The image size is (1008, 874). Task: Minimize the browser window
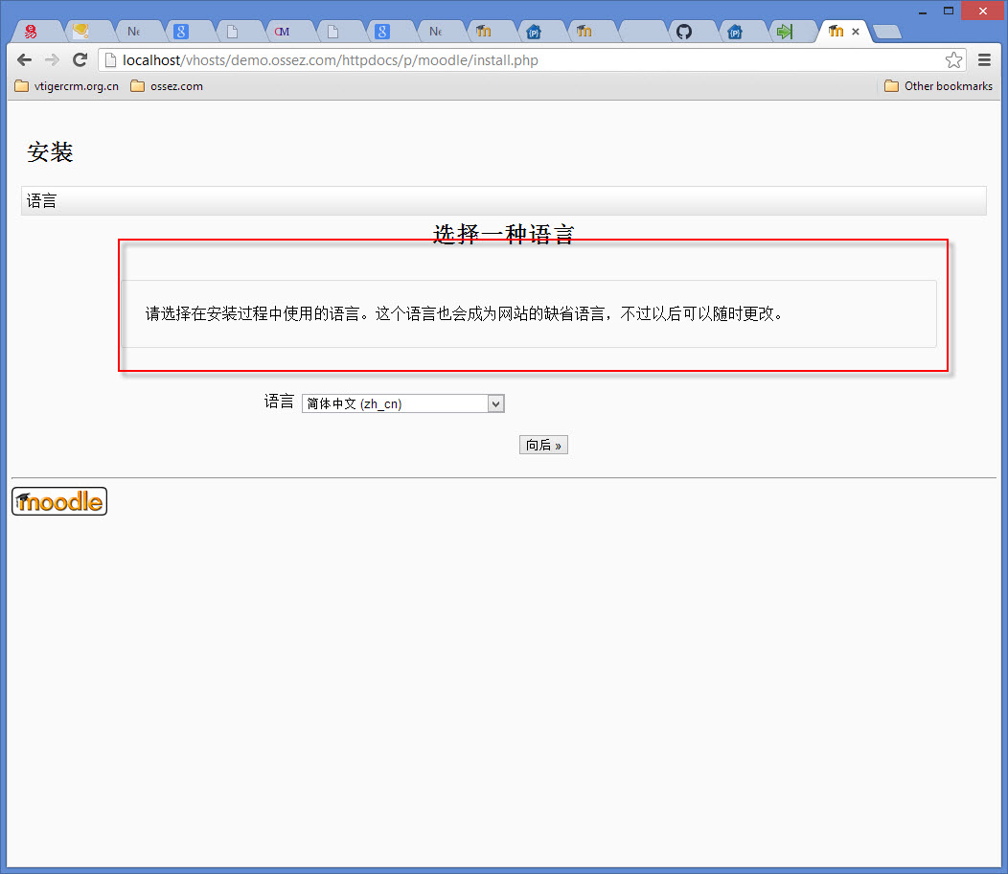point(923,11)
